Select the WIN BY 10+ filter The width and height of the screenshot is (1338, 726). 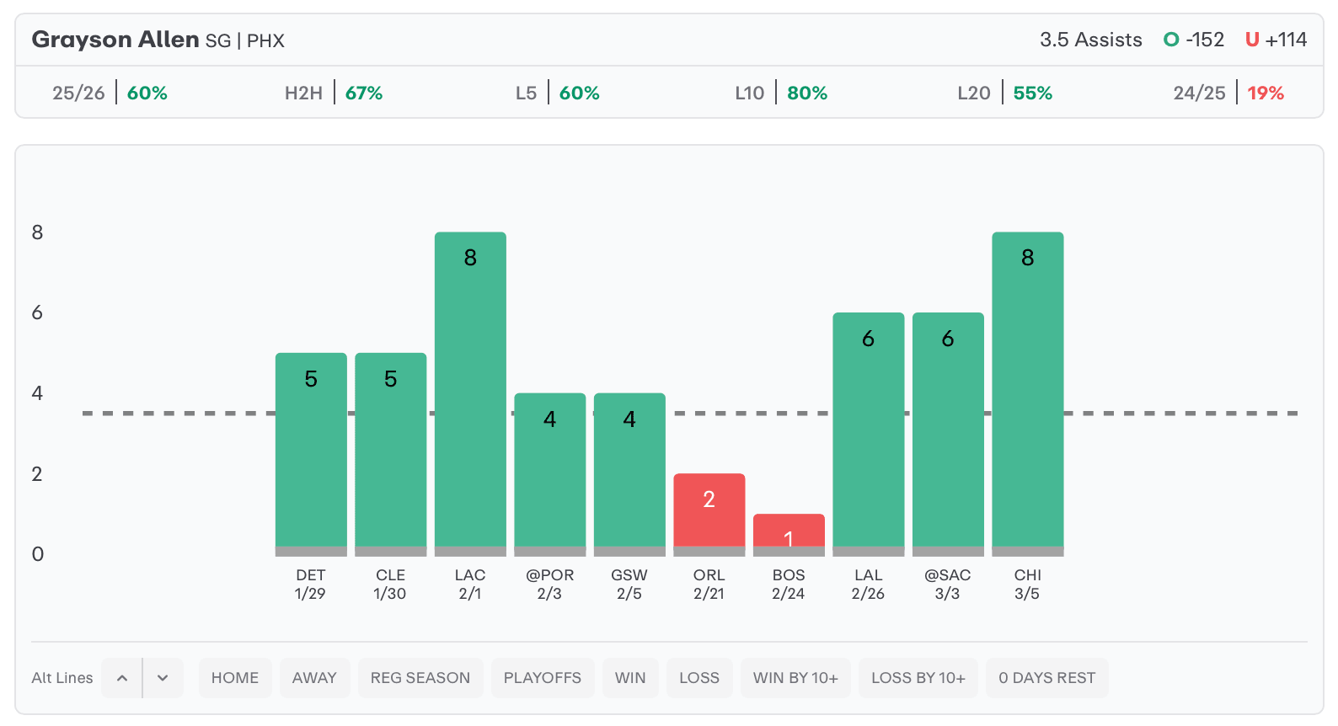tap(795, 678)
